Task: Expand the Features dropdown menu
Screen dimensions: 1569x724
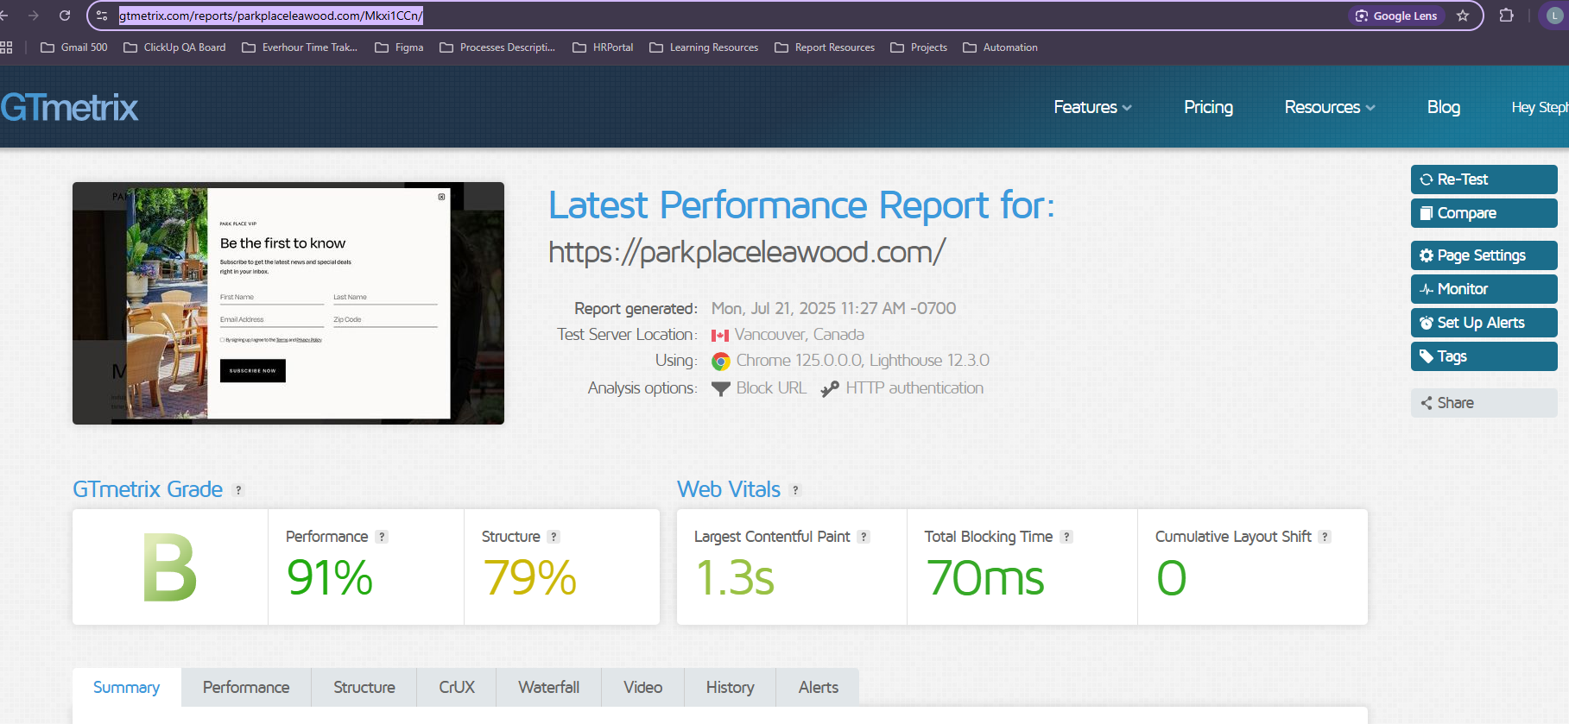Action: point(1092,107)
